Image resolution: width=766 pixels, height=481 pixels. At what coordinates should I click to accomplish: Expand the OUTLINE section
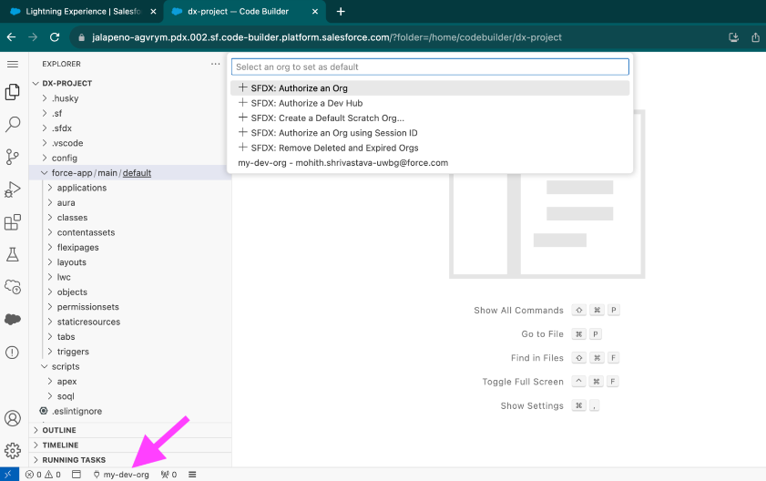[59, 430]
